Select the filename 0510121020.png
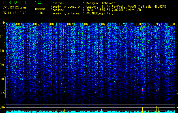178x113 pixels. 14,8
